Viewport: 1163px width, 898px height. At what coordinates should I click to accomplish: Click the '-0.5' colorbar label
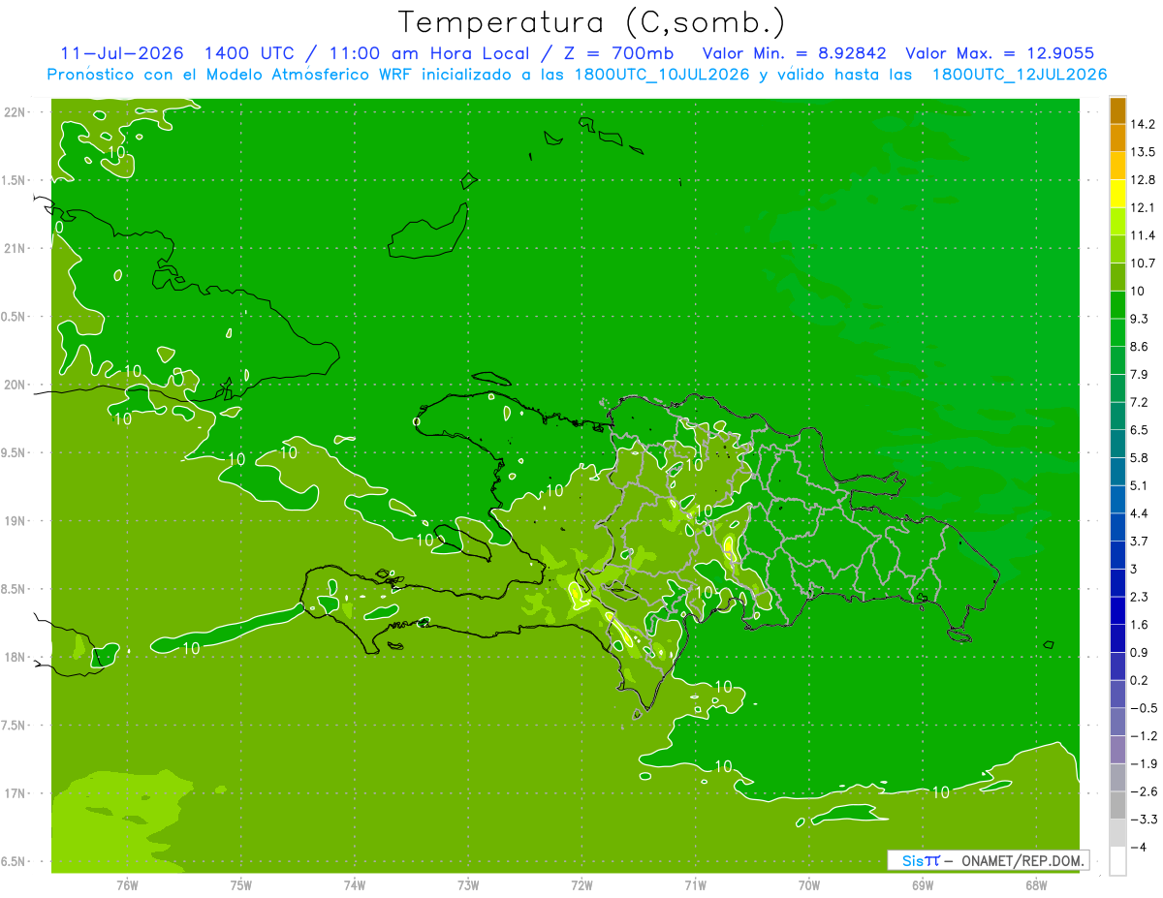pyautogui.click(x=1143, y=707)
